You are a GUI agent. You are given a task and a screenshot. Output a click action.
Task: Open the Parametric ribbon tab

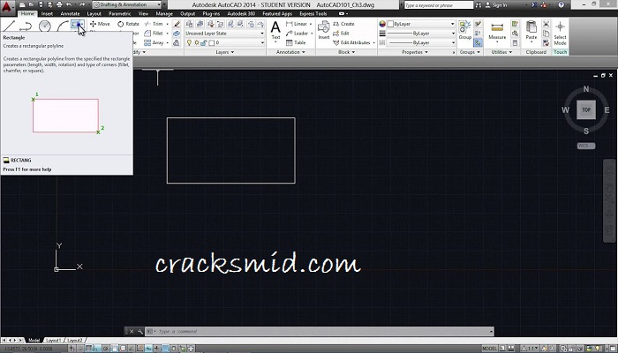coord(119,13)
